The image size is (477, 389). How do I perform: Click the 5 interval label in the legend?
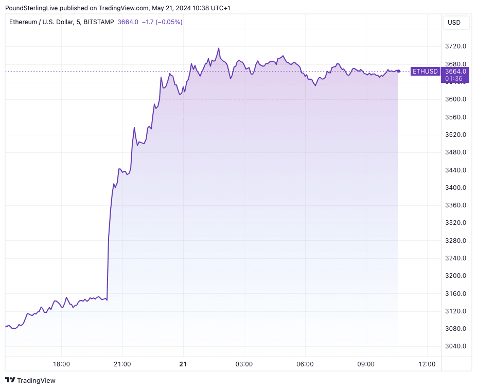pyautogui.click(x=79, y=22)
